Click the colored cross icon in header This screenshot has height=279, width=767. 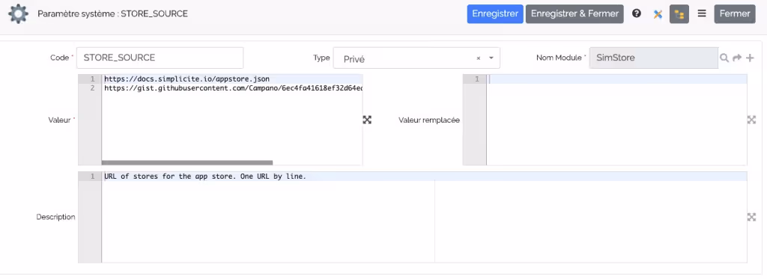(x=658, y=14)
